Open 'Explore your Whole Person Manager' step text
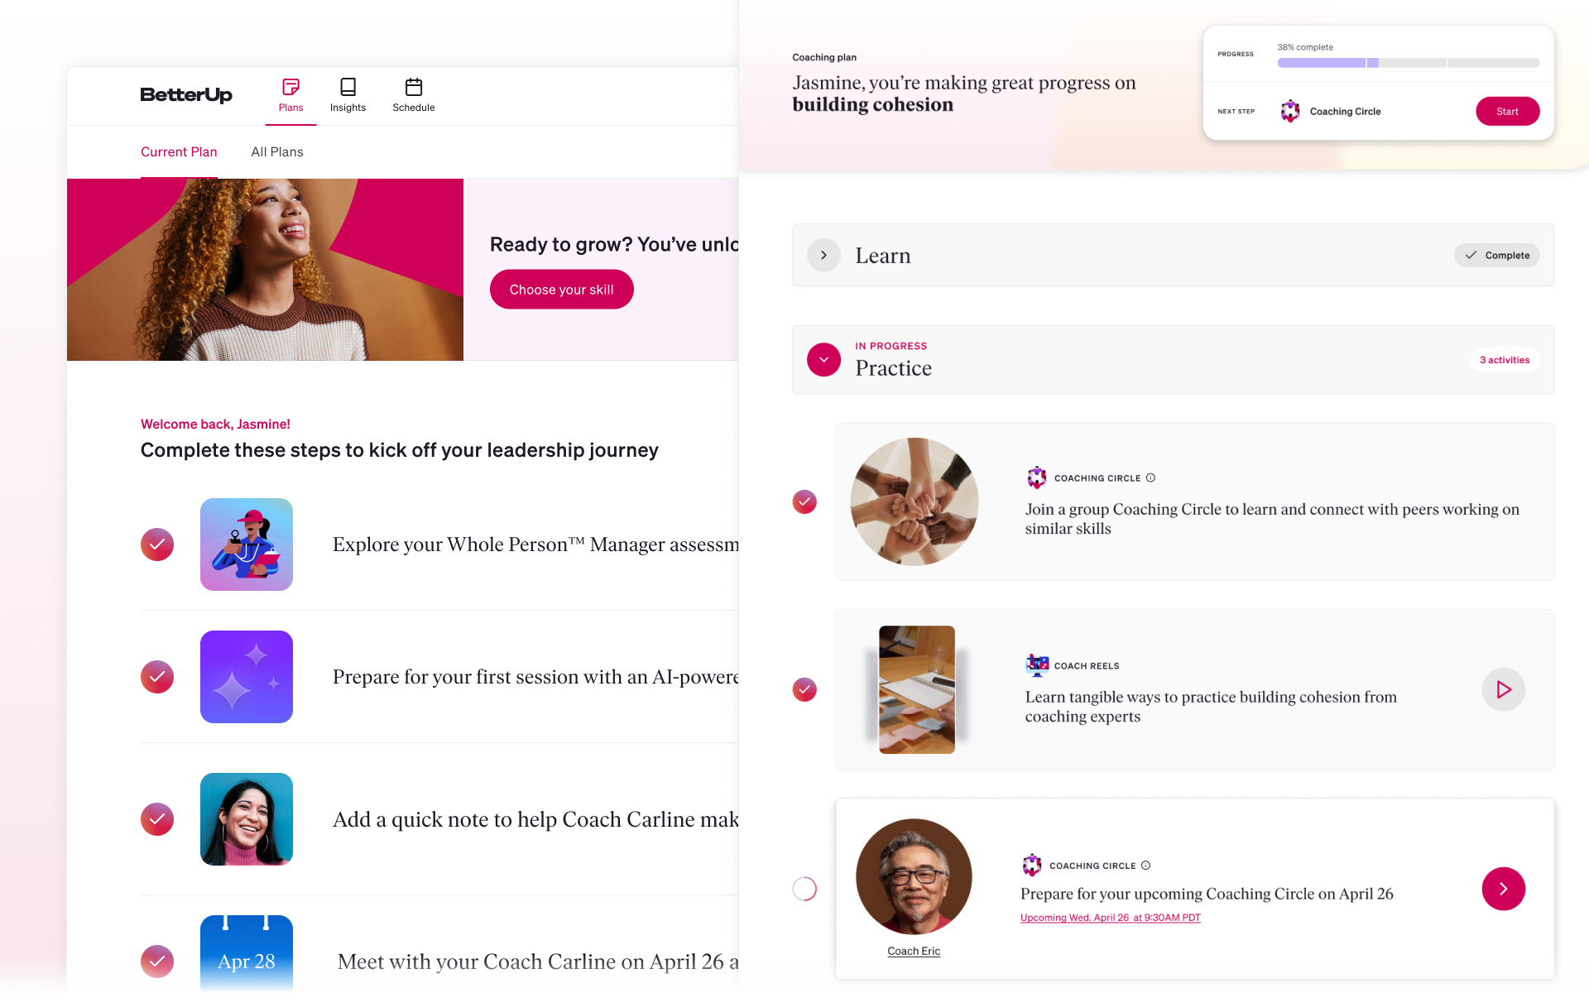Viewport: 1589px width, 993px height. point(535,544)
